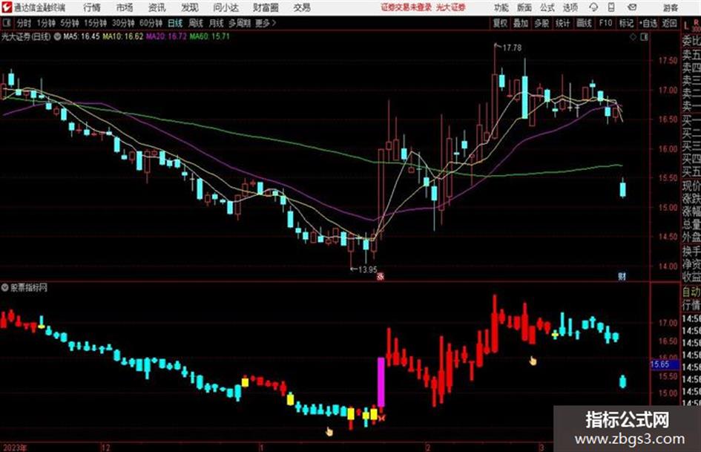Click the Tongdaxin red logo icon
The width and height of the screenshot is (701, 452).
[7, 7]
